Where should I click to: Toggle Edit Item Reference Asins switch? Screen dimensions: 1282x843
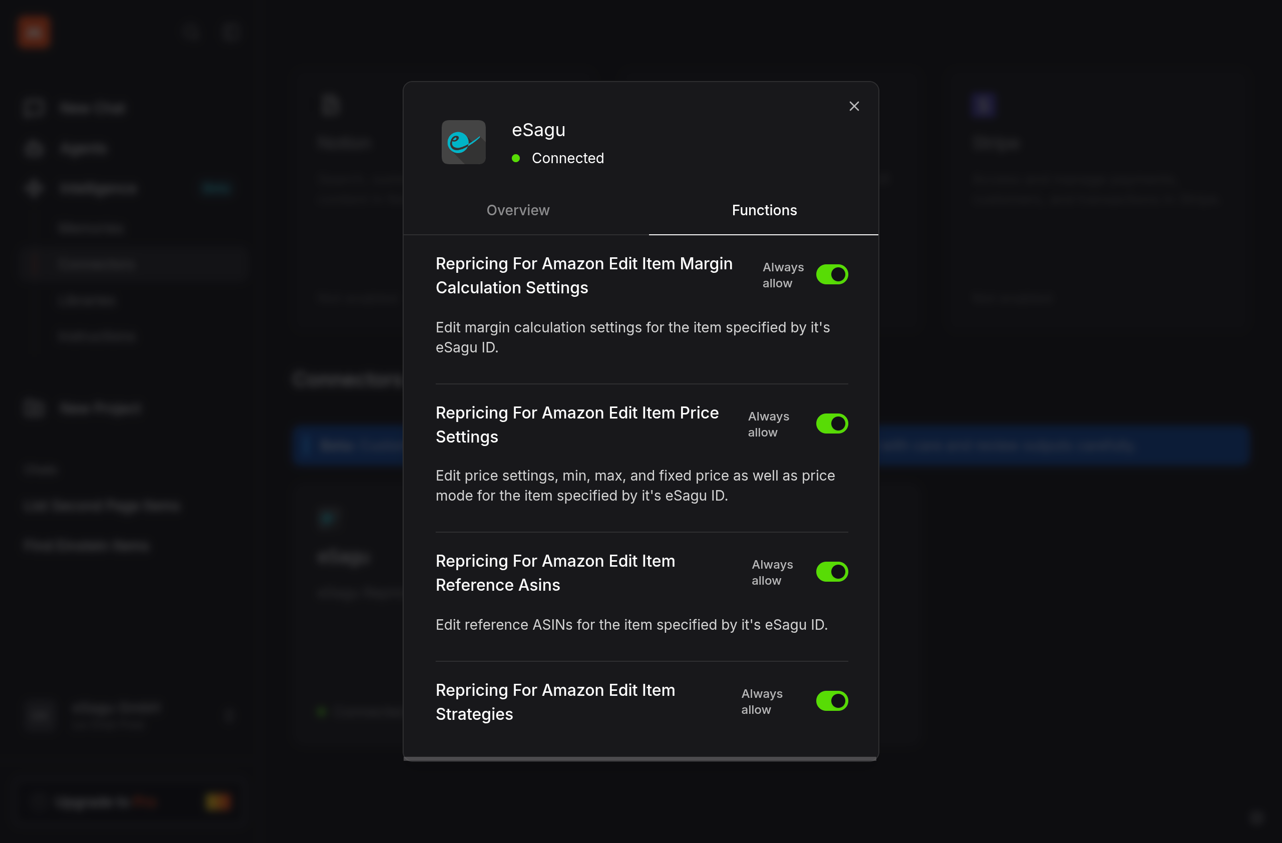(x=832, y=572)
